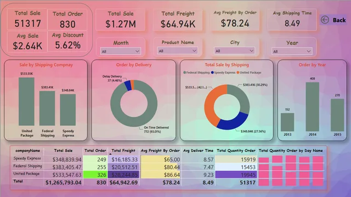Click Total Quantity Order by Day Name header
The width and height of the screenshot is (351, 197).
[291, 151]
